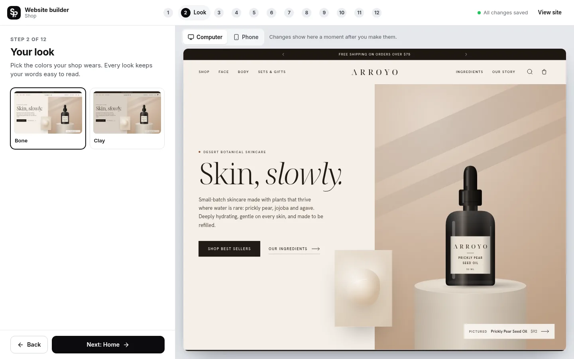This screenshot has width=574, height=359.
Task: Choose the Bone color look
Action: pos(48,118)
